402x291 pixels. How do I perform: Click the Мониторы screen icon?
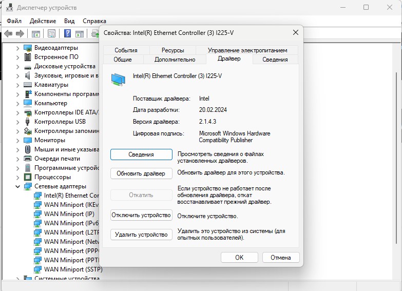pyautogui.click(x=28, y=140)
